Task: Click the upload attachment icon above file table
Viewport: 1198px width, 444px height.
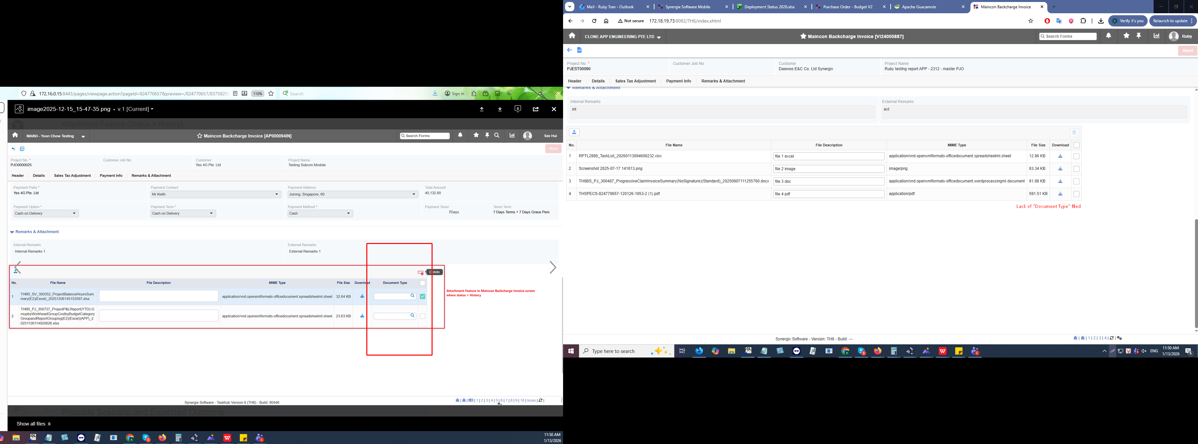Action: point(574,132)
